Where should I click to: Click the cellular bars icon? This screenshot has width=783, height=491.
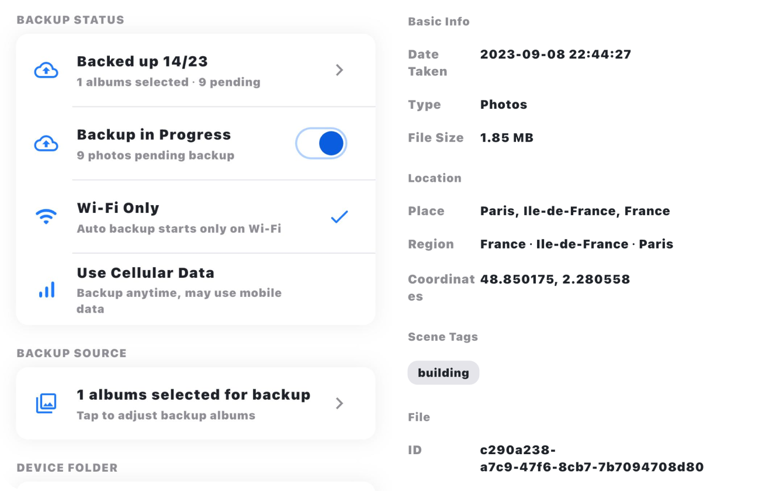(47, 289)
